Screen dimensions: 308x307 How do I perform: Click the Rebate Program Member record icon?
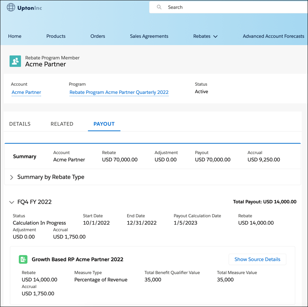pos(15,61)
